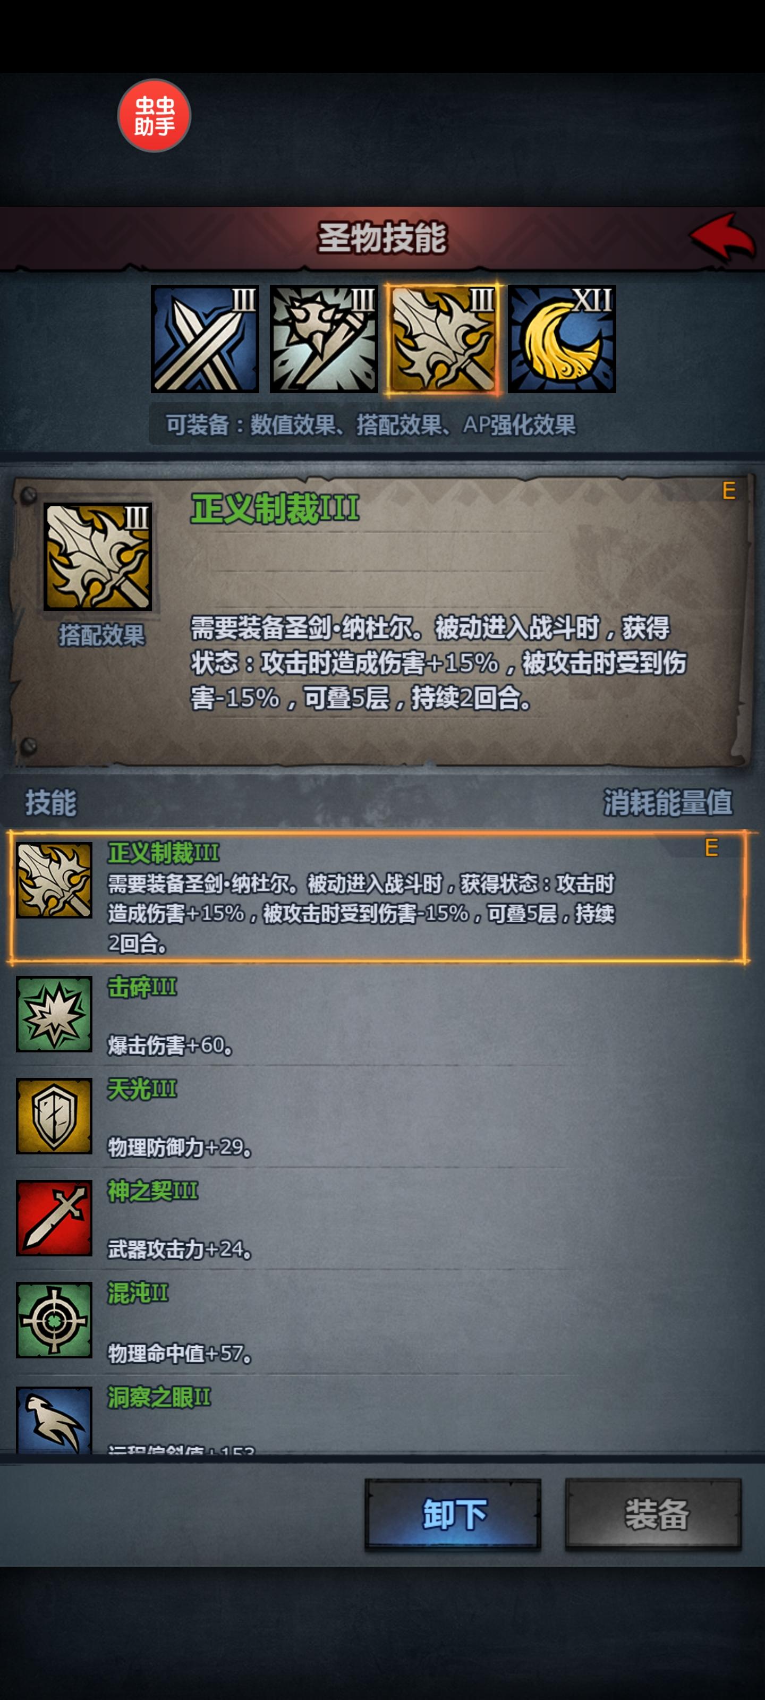
Task: Tap the 消耗能量值 column header
Action: (x=667, y=803)
